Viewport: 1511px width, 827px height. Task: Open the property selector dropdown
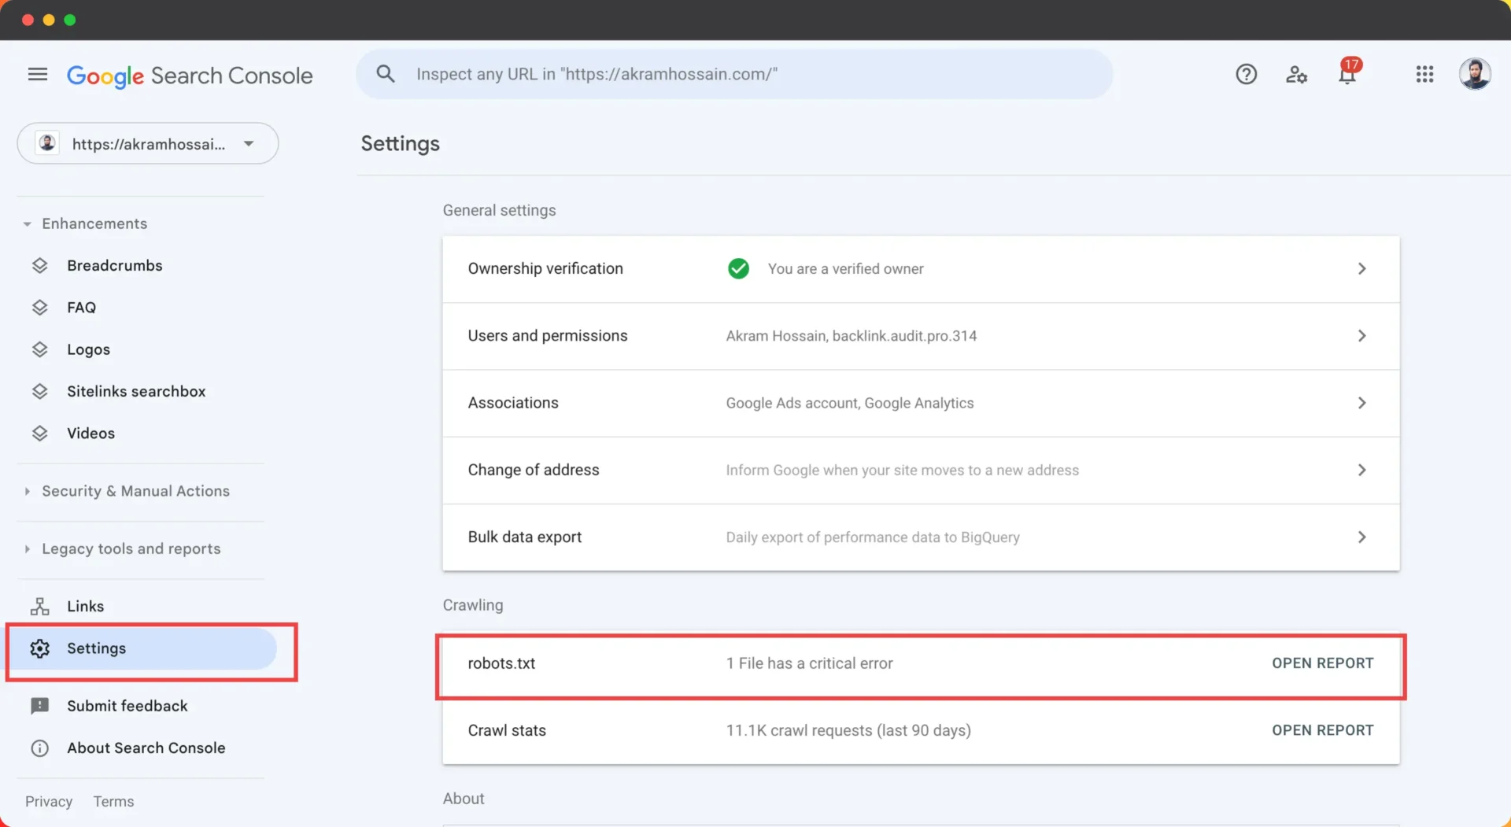(x=148, y=143)
